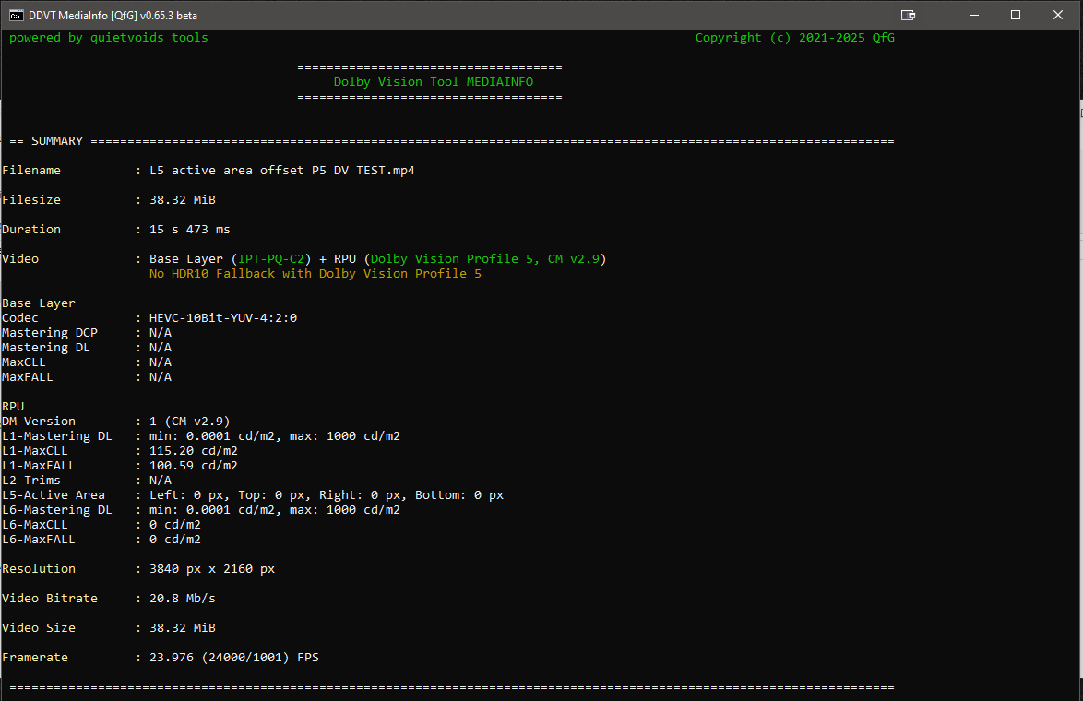Click the green "IPT-PQ-C2" text
The image size is (1083, 701).
(x=271, y=259)
